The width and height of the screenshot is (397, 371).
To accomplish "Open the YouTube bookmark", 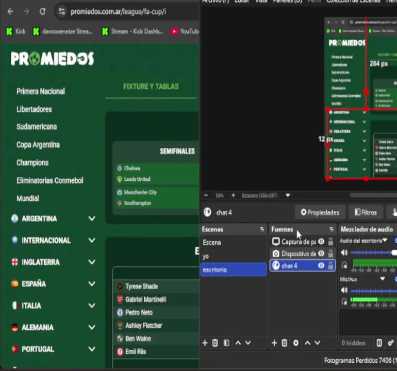I will coord(185,31).
